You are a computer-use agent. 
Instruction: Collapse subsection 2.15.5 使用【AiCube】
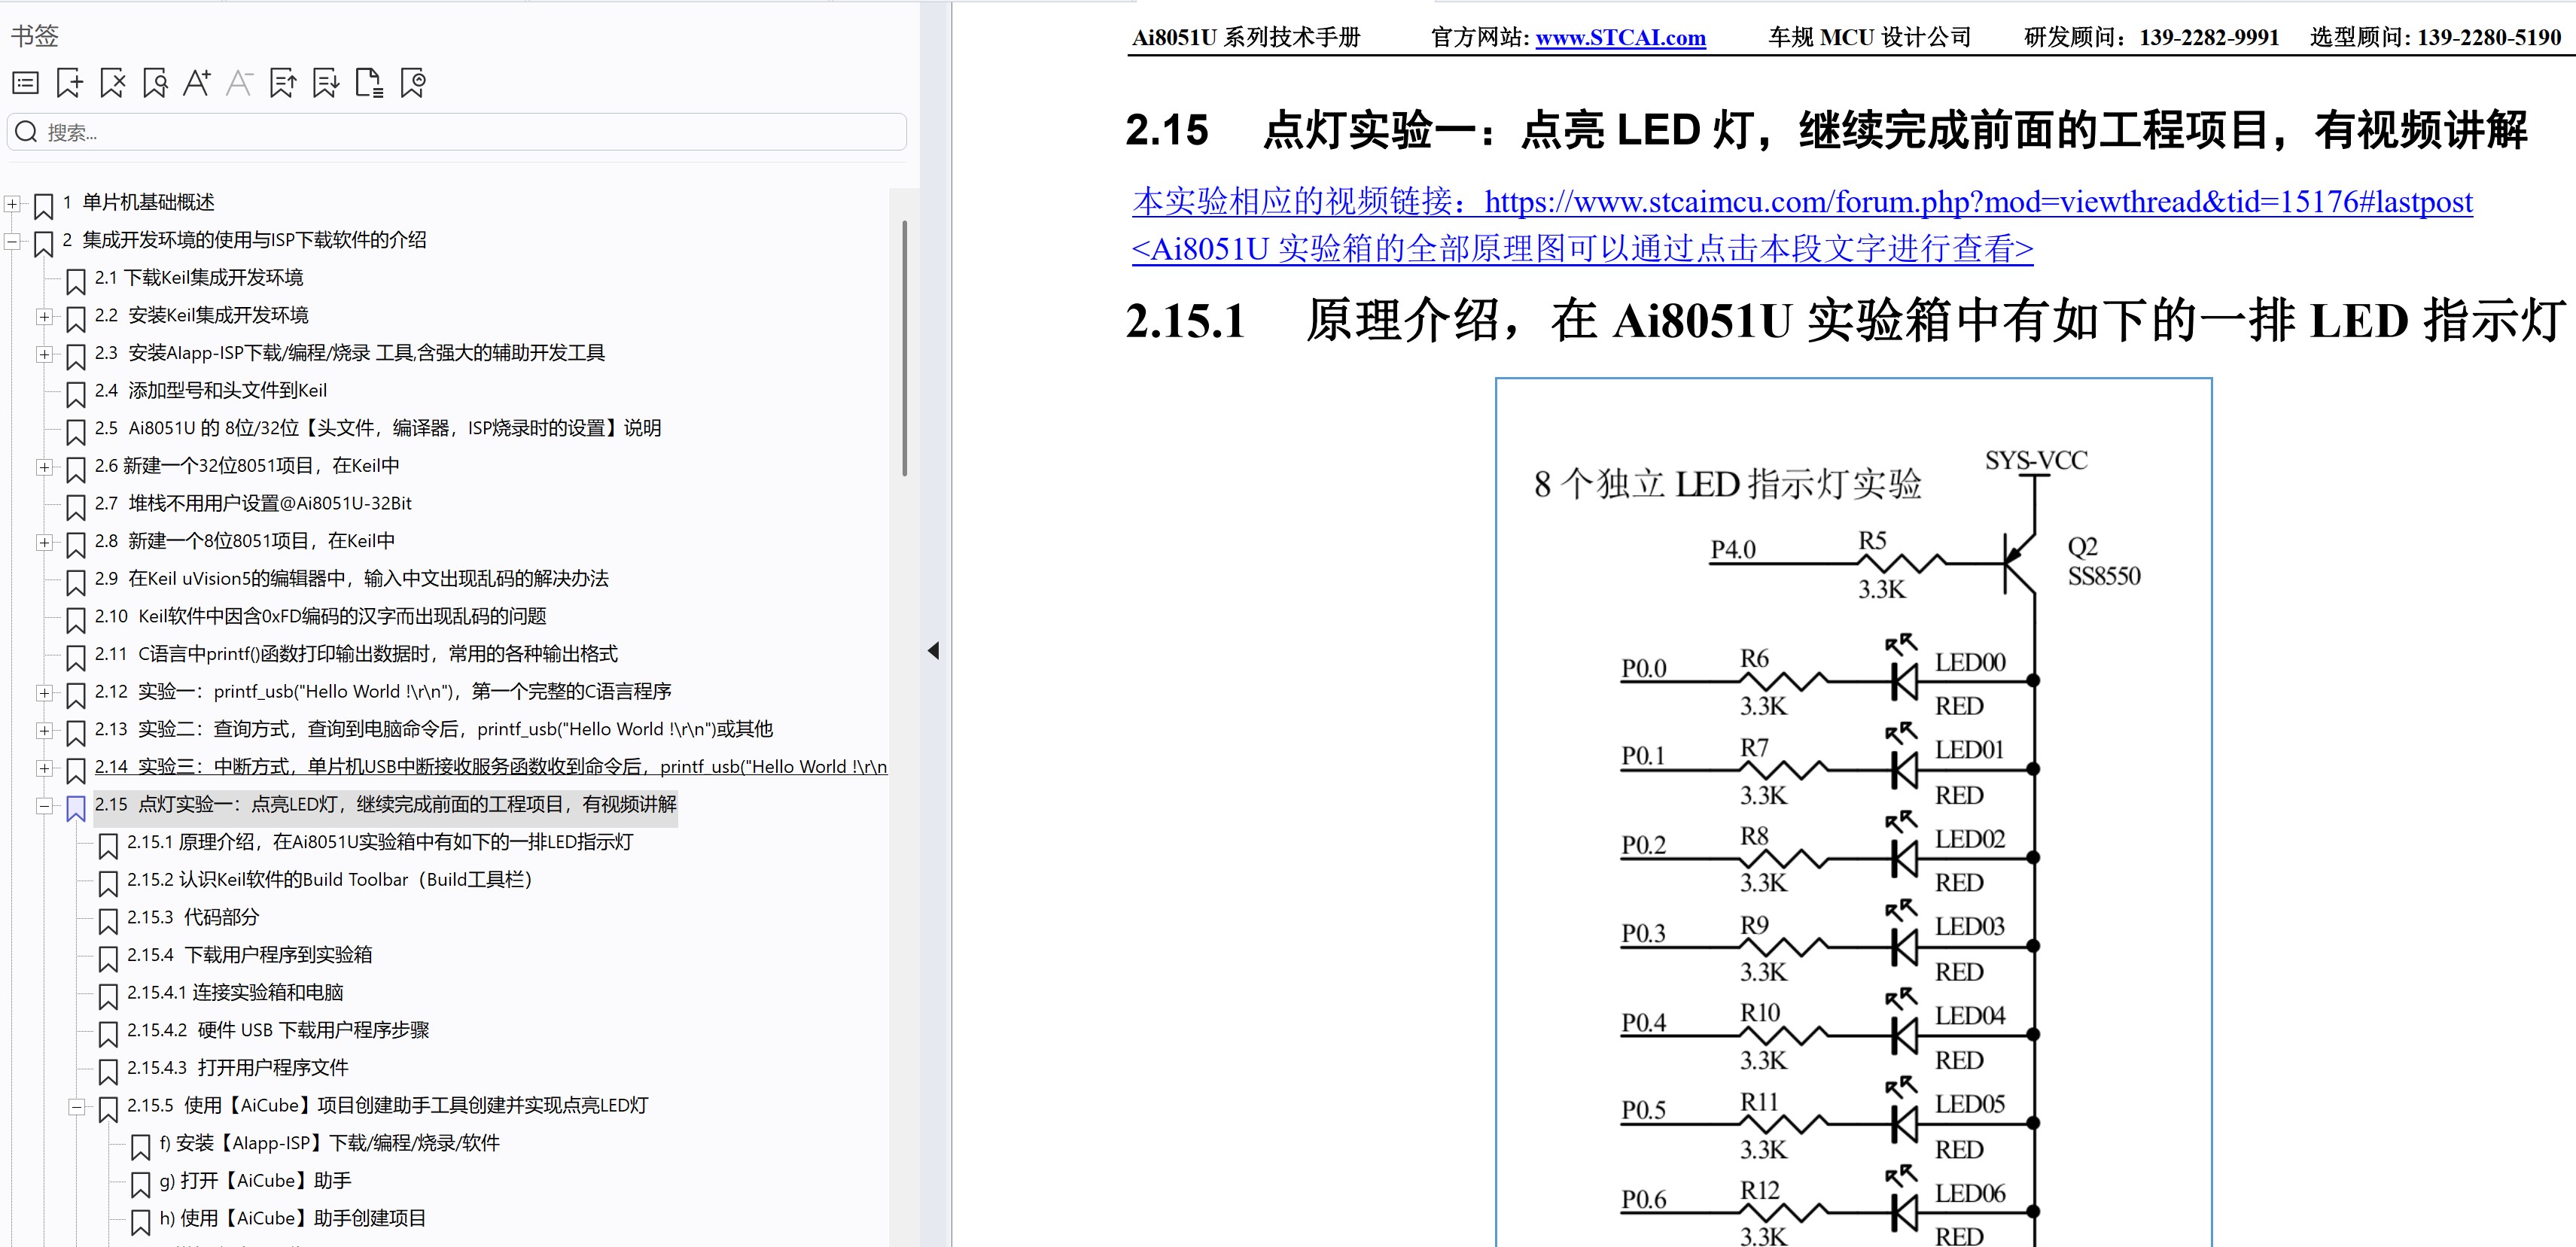coord(76,1107)
